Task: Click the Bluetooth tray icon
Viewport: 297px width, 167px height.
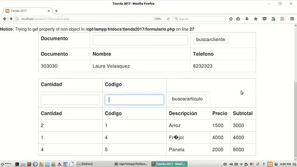Action: pyautogui.click(x=264, y=164)
